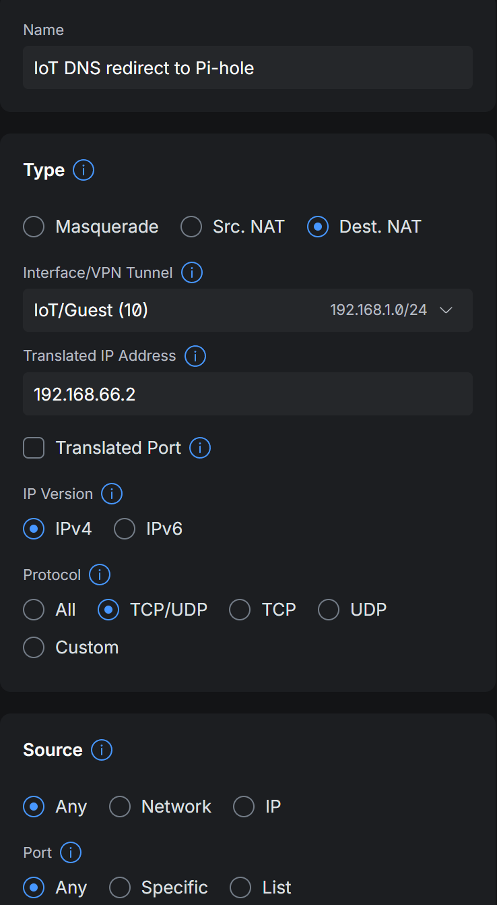Viewport: 497px width, 905px height.
Task: Choose IPv6 as IP version
Action: click(125, 529)
